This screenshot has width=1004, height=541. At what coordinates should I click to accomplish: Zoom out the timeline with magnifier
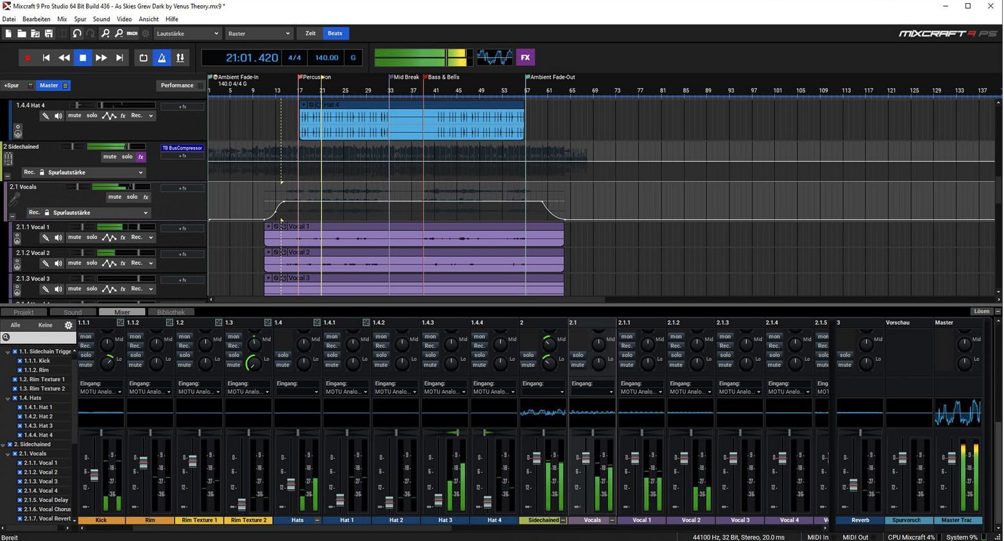pyautogui.click(x=119, y=33)
